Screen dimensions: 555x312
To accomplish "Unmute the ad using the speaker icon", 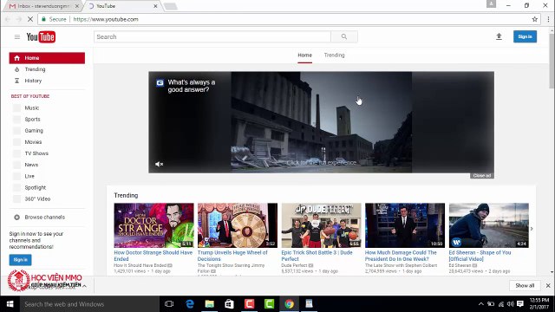I will click(159, 164).
